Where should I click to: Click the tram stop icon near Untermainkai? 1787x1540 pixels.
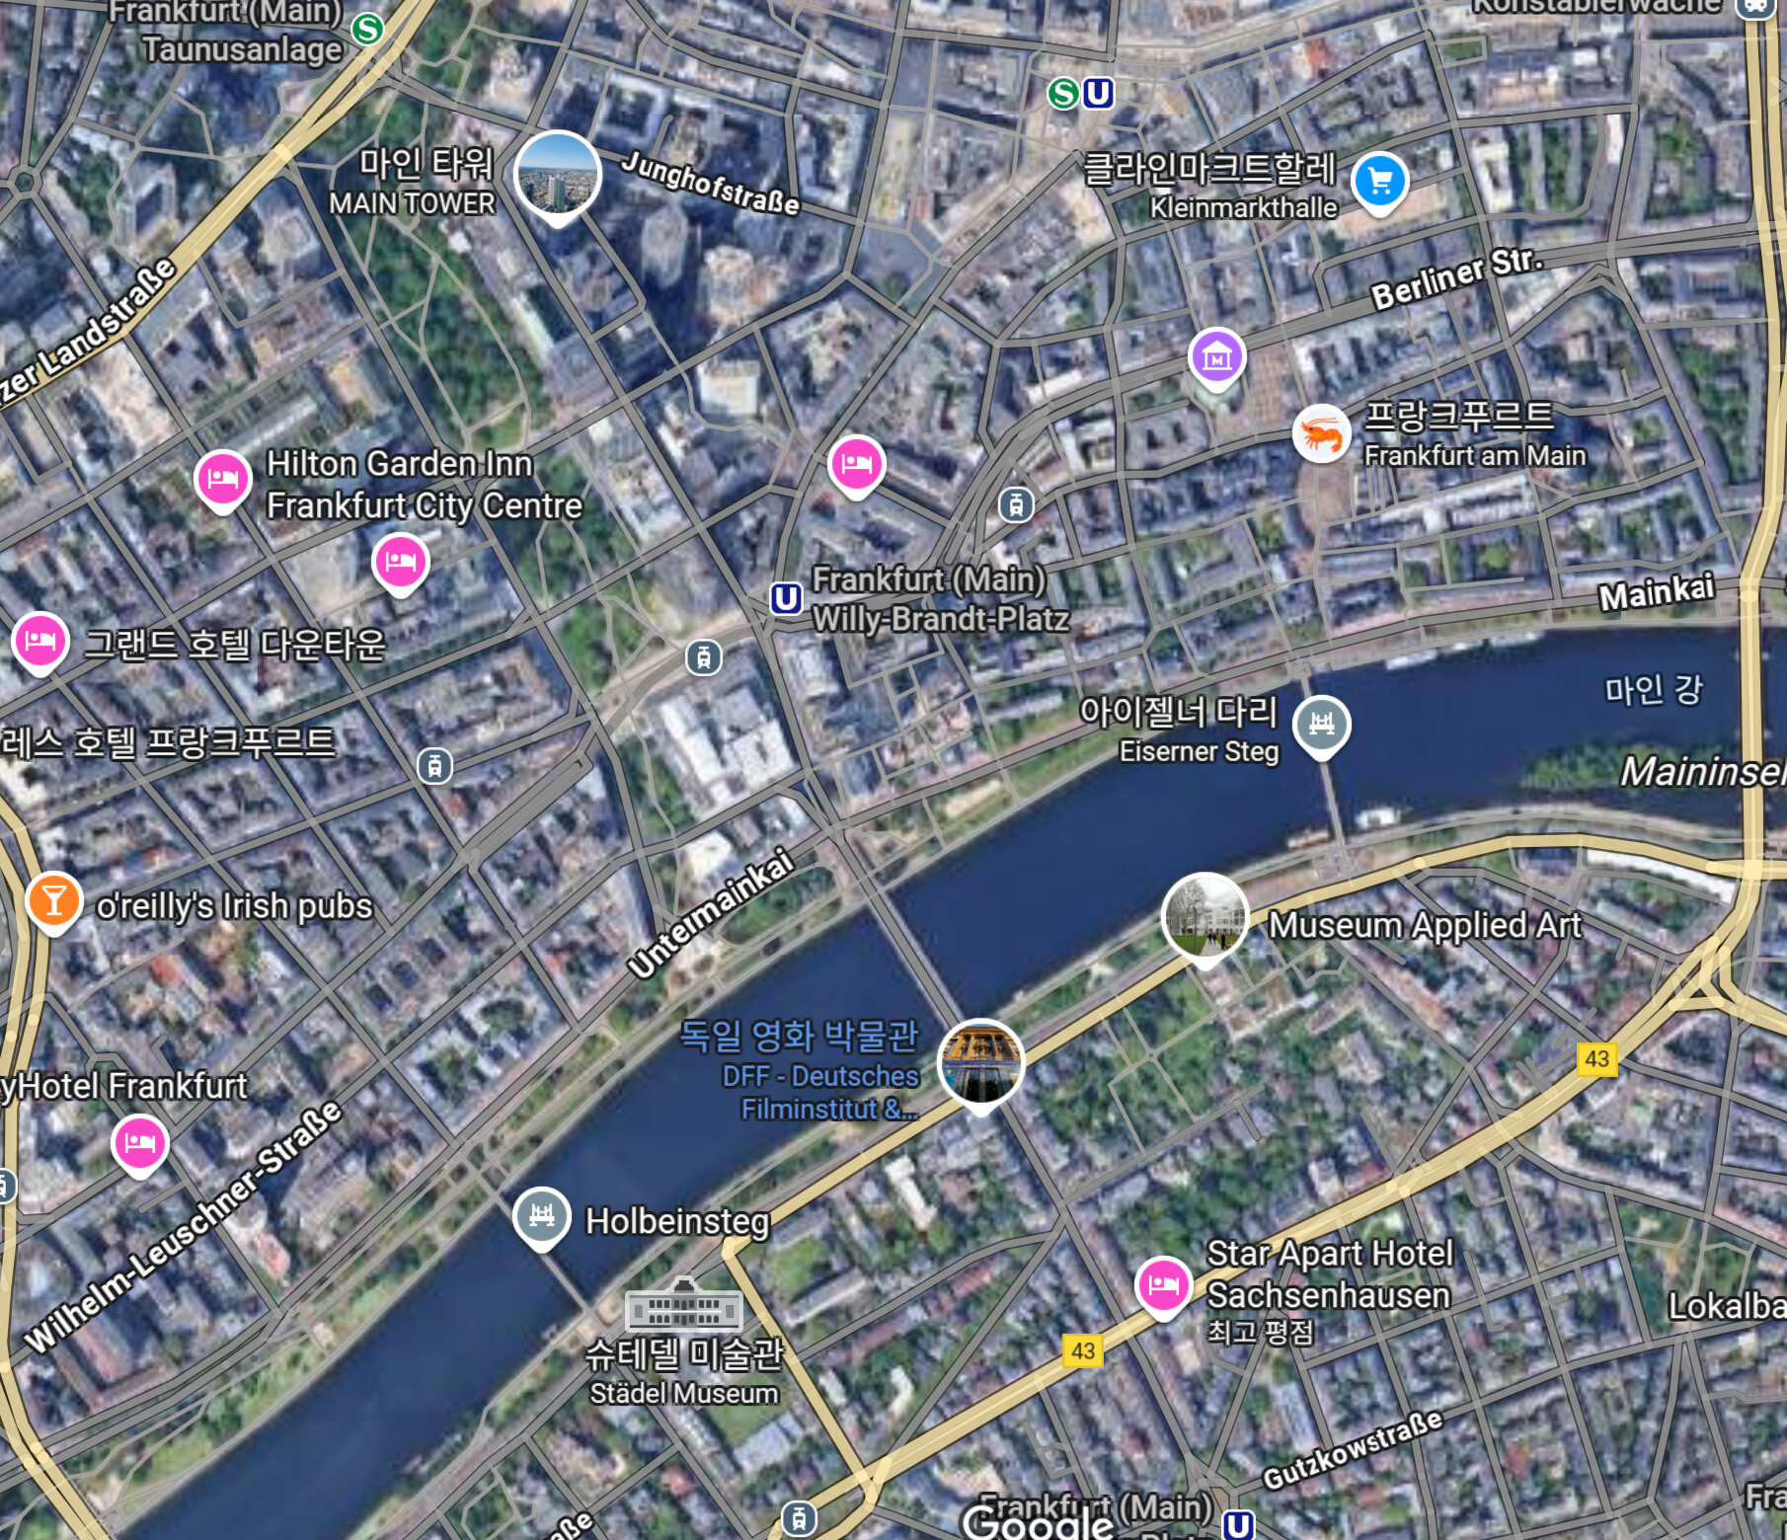(704, 656)
